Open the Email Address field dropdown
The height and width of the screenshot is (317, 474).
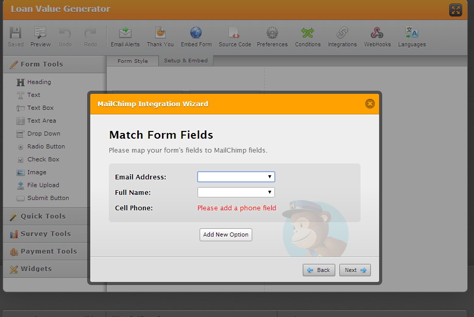236,177
